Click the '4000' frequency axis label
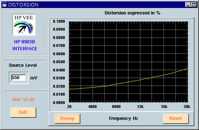 click(x=92, y=107)
